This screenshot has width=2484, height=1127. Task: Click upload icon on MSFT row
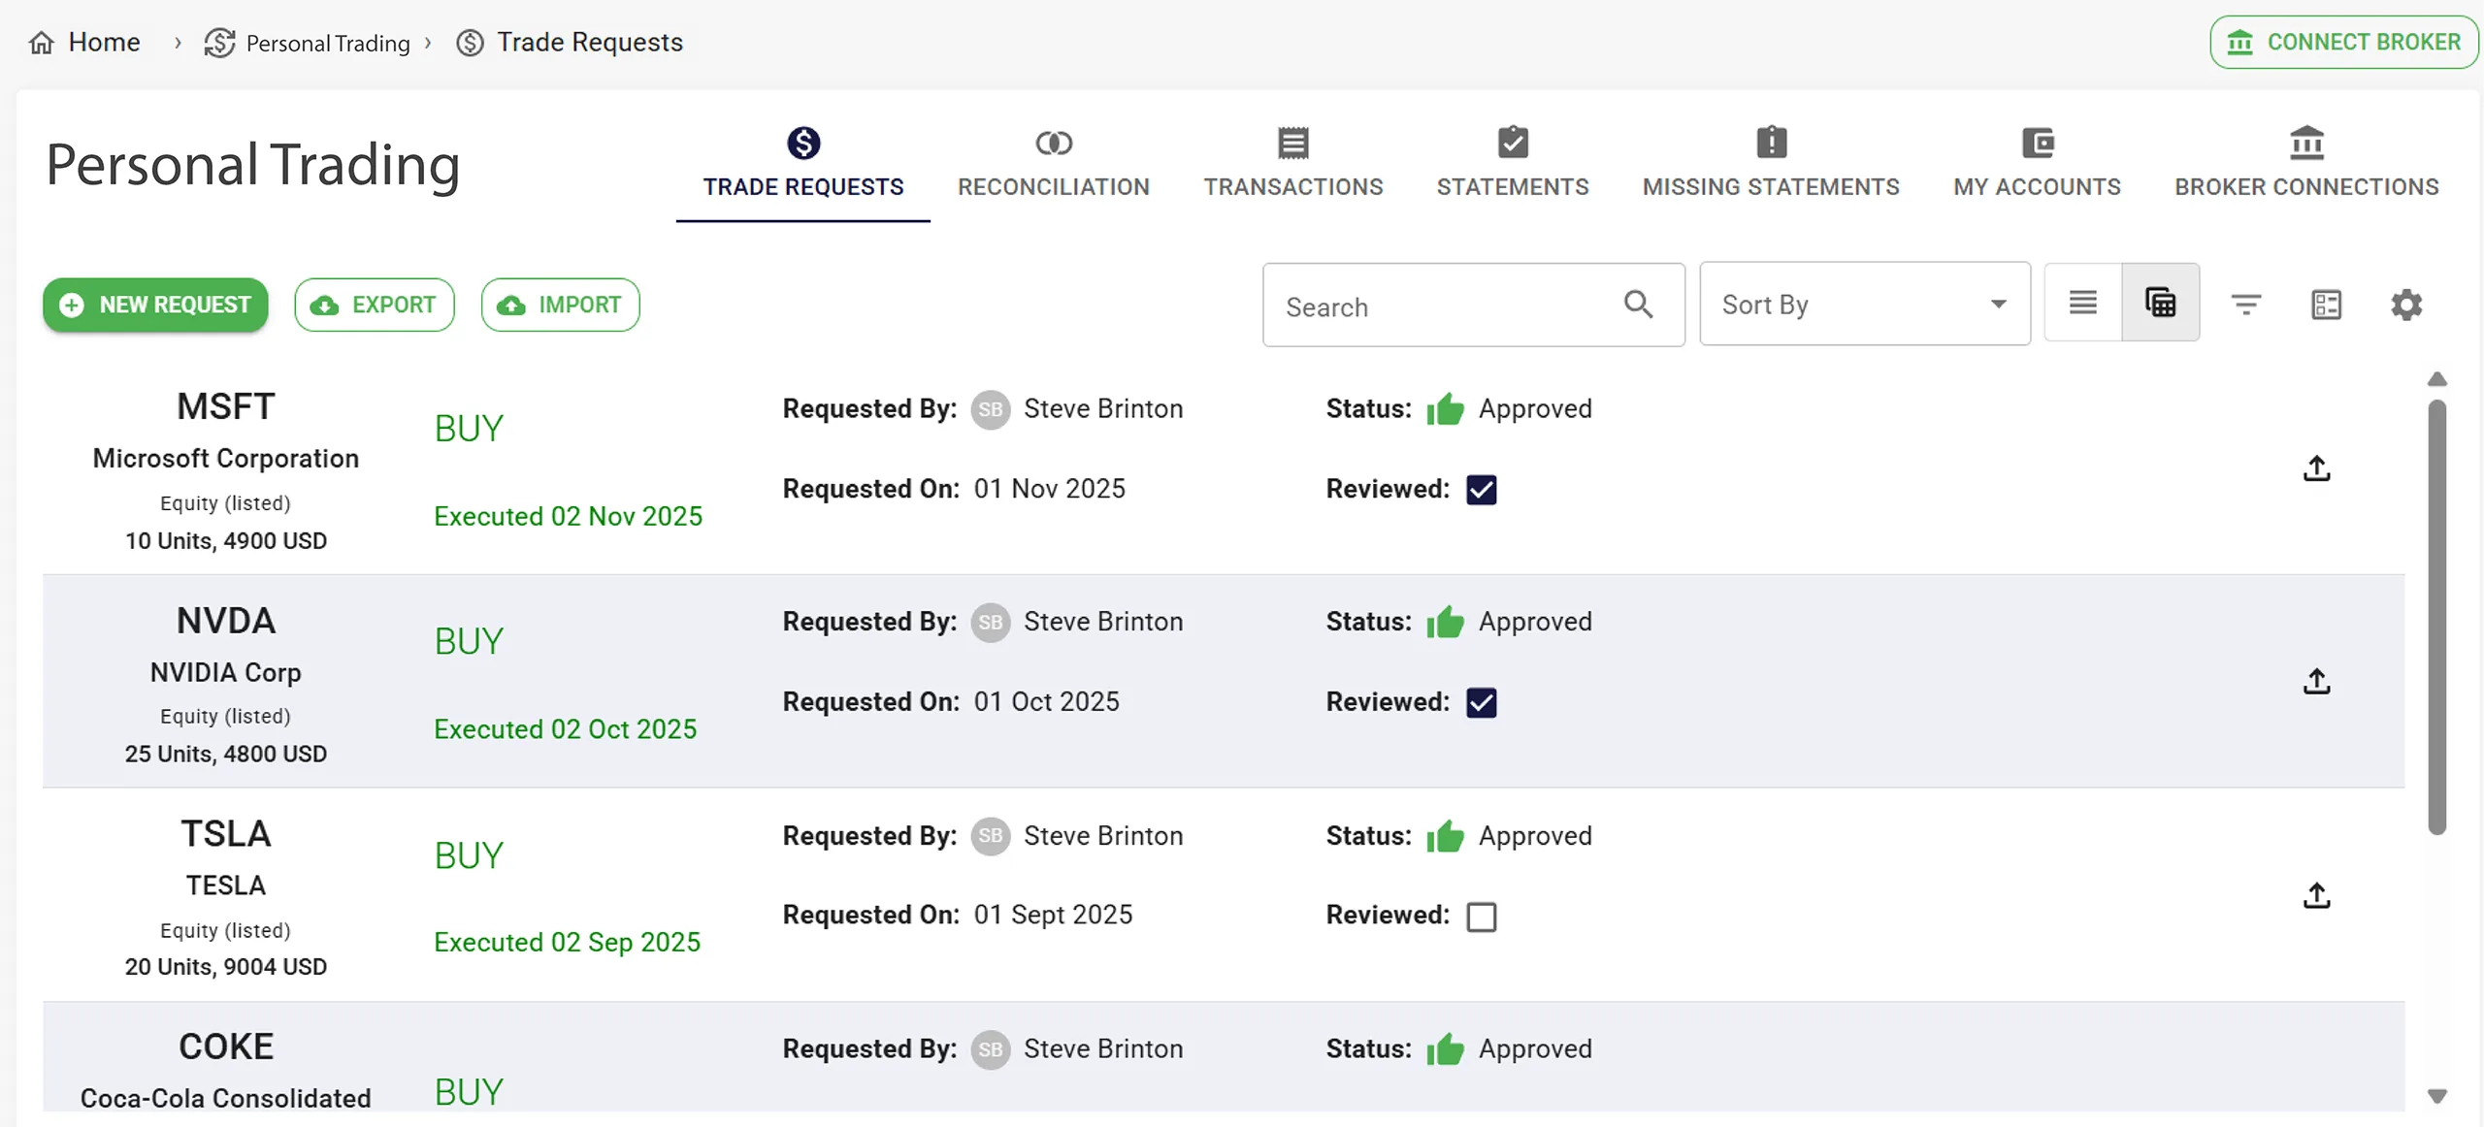2316,468
